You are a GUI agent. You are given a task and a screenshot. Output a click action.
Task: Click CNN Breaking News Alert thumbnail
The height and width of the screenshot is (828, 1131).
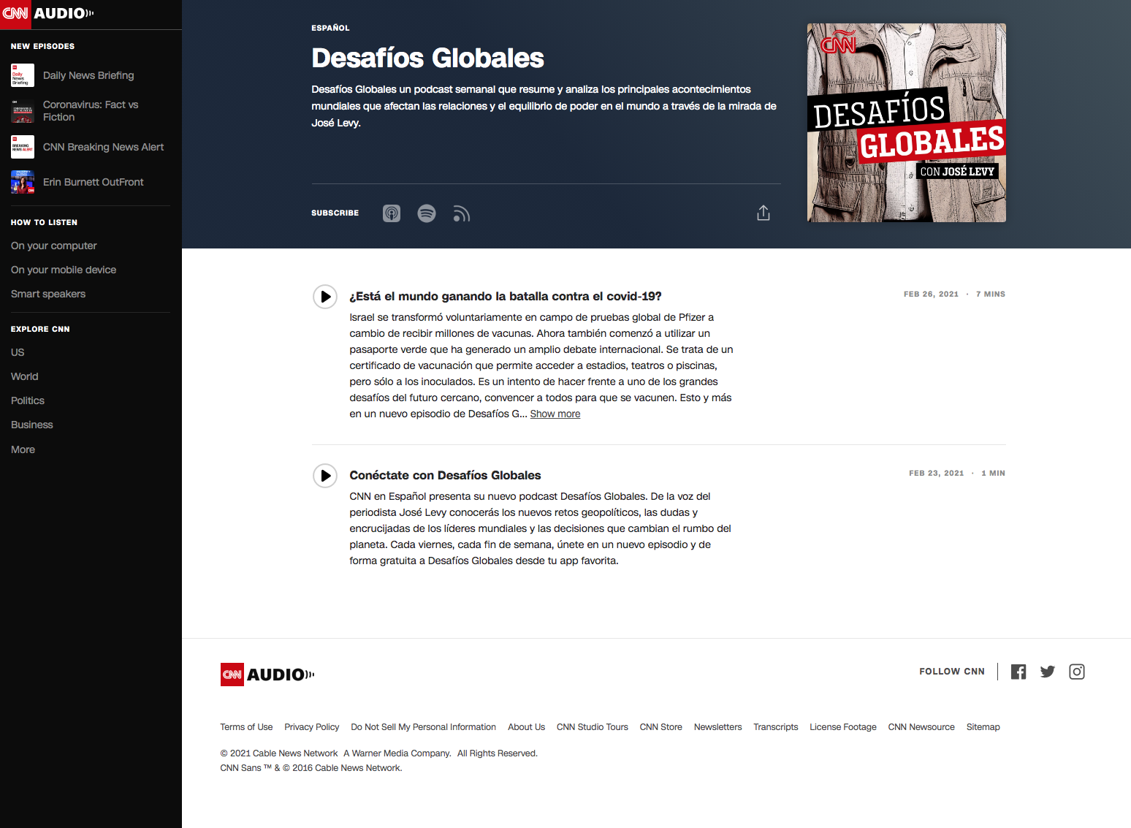[23, 147]
